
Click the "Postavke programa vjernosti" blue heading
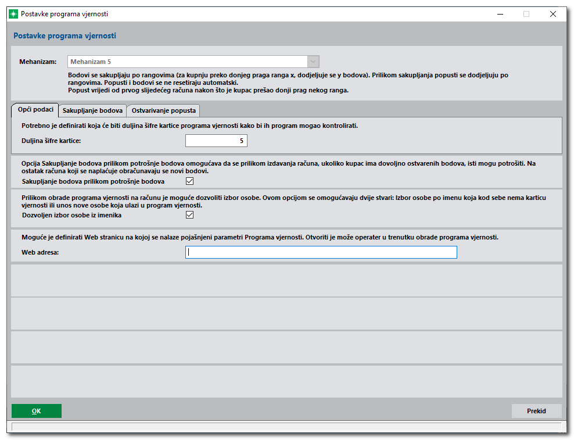[65, 36]
